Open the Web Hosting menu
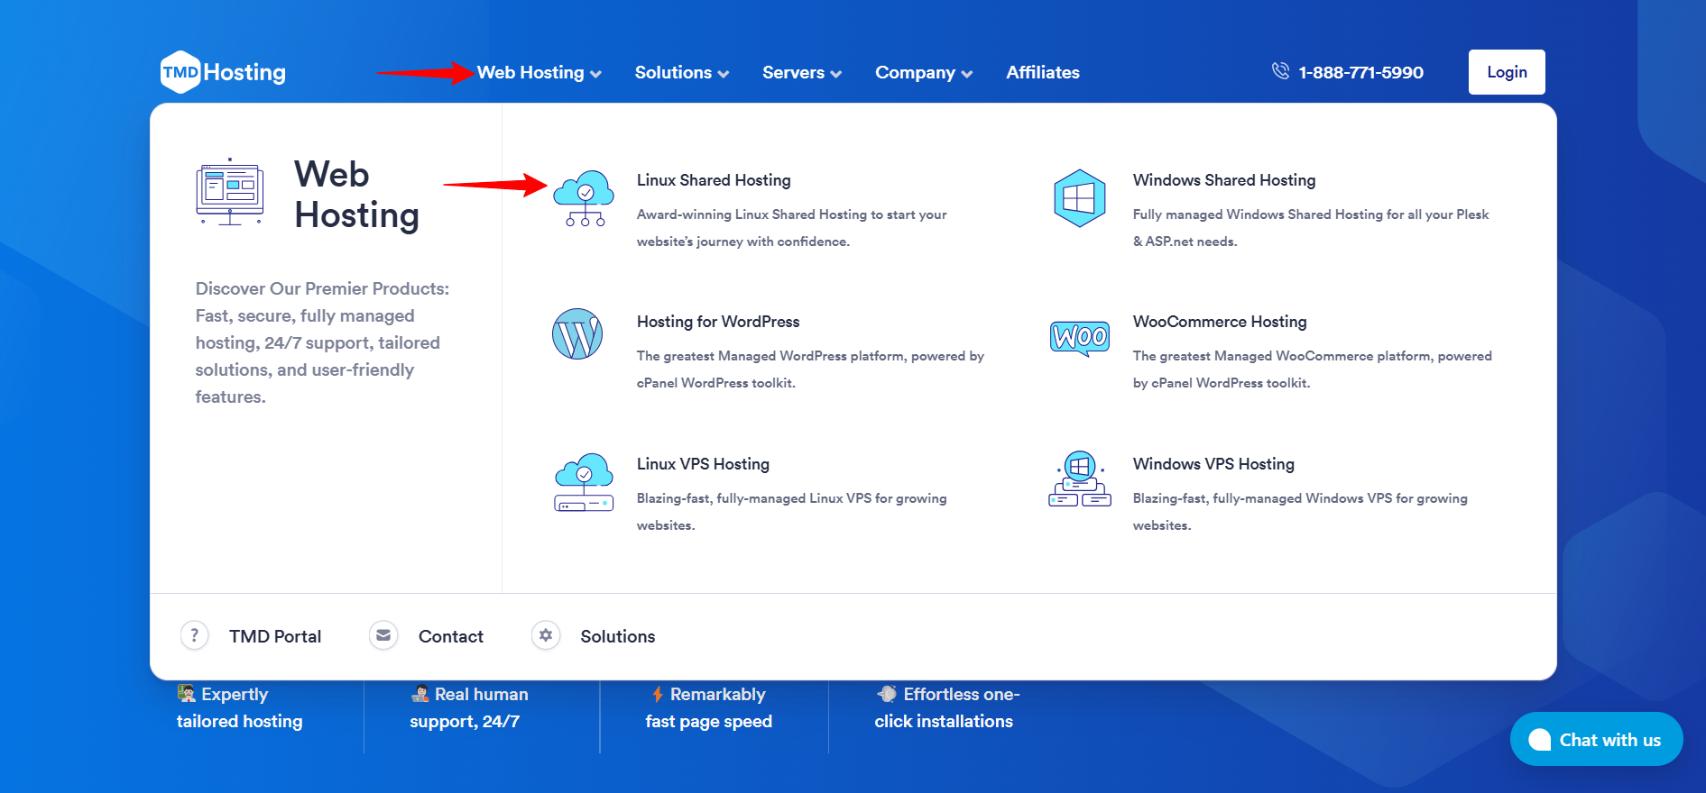This screenshot has height=793, width=1706. point(539,72)
